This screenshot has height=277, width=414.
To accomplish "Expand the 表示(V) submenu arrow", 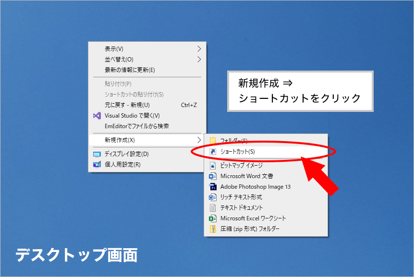I will [x=199, y=49].
